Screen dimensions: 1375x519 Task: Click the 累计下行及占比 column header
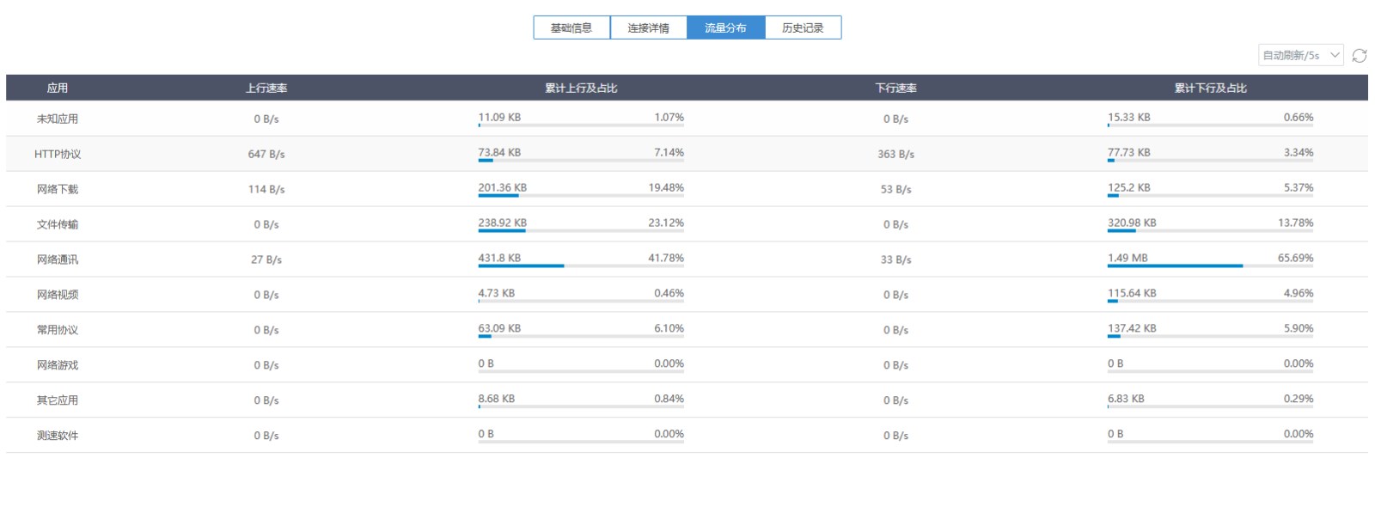coord(1210,89)
